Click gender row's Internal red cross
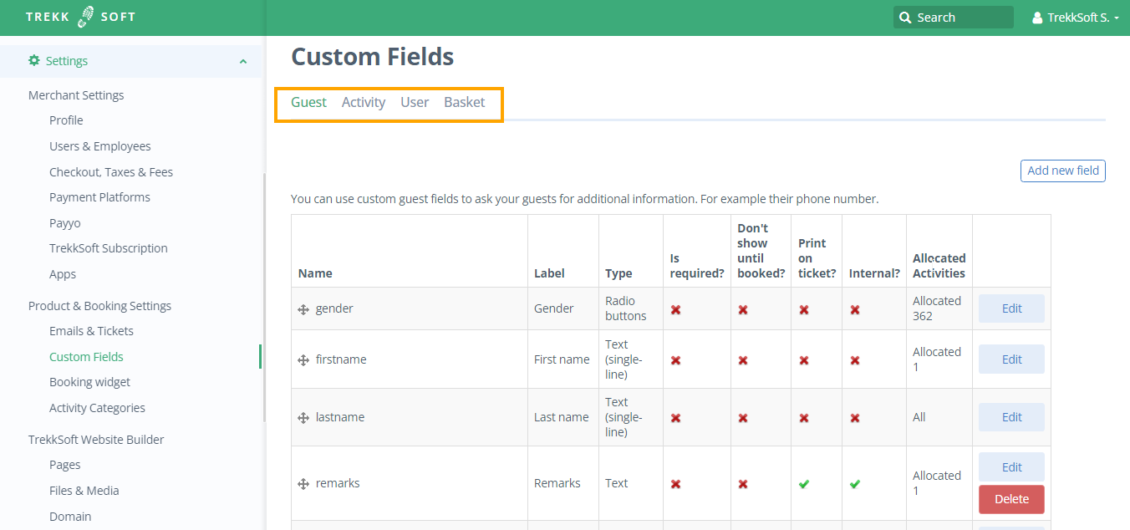The width and height of the screenshot is (1130, 530). [855, 309]
